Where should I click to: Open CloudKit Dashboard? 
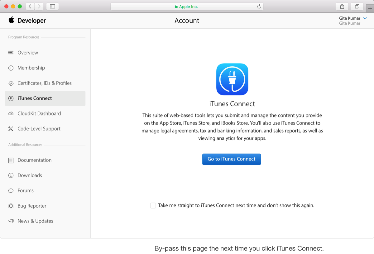click(39, 114)
